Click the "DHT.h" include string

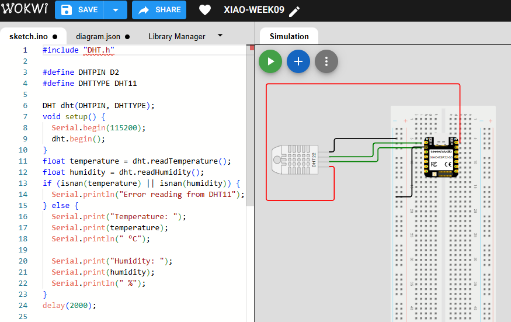99,50
